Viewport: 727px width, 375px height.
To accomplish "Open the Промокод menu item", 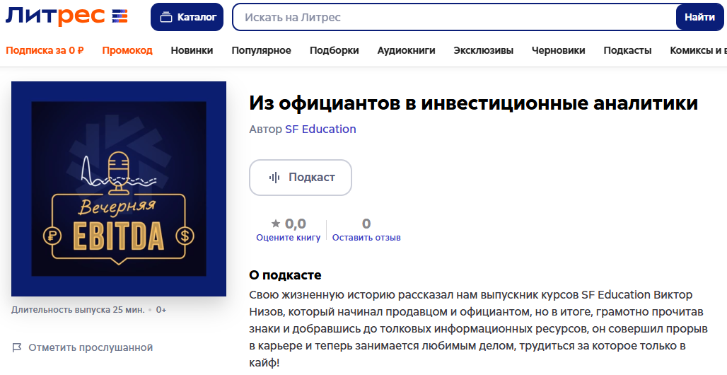I will pyautogui.click(x=127, y=50).
